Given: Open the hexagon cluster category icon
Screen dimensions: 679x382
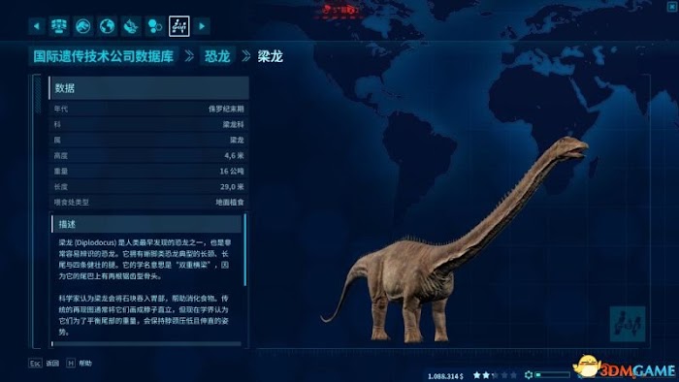Looking at the screenshot, I should (154, 26).
